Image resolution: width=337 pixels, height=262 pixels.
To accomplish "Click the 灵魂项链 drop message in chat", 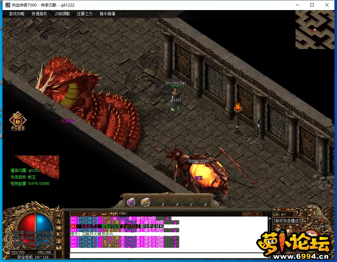I will pyautogui.click(x=125, y=246).
